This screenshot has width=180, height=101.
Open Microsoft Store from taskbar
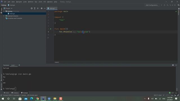pos(20,98)
